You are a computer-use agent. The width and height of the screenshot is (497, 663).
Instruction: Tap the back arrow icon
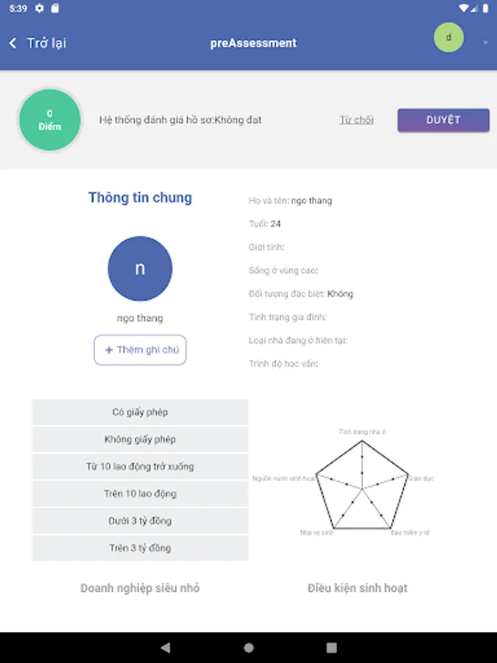(13, 43)
